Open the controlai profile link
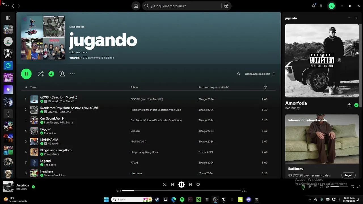Image resolution: width=363 pixels, height=204 pixels. tap(75, 58)
